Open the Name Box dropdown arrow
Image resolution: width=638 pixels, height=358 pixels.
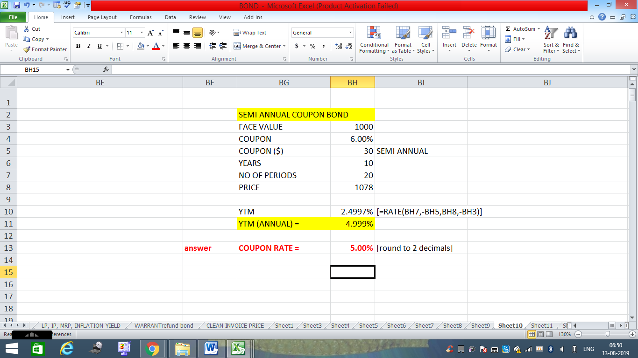tap(68, 69)
